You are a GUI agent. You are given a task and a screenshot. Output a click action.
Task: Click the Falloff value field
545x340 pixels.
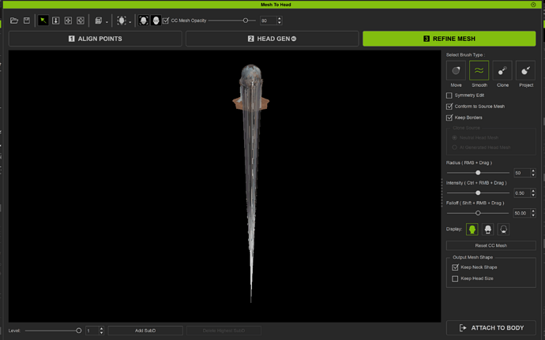[x=522, y=213]
